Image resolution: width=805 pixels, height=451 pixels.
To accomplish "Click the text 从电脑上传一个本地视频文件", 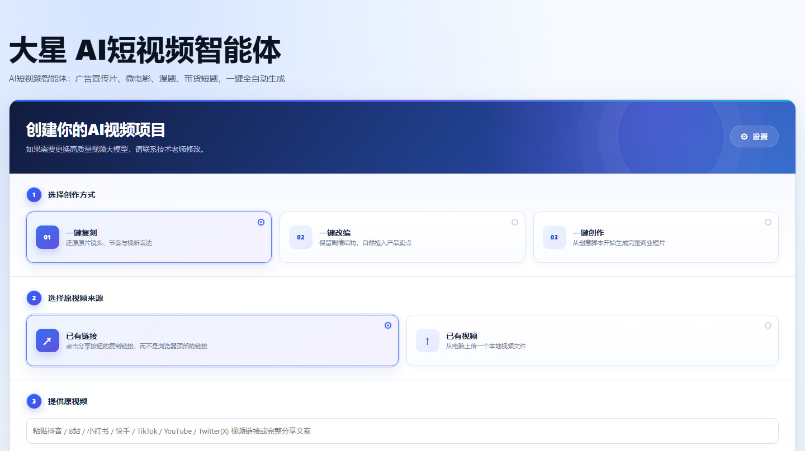I will pyautogui.click(x=486, y=346).
